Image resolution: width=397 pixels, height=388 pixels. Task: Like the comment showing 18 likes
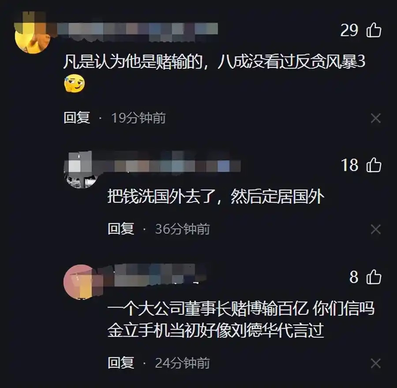[x=374, y=165]
